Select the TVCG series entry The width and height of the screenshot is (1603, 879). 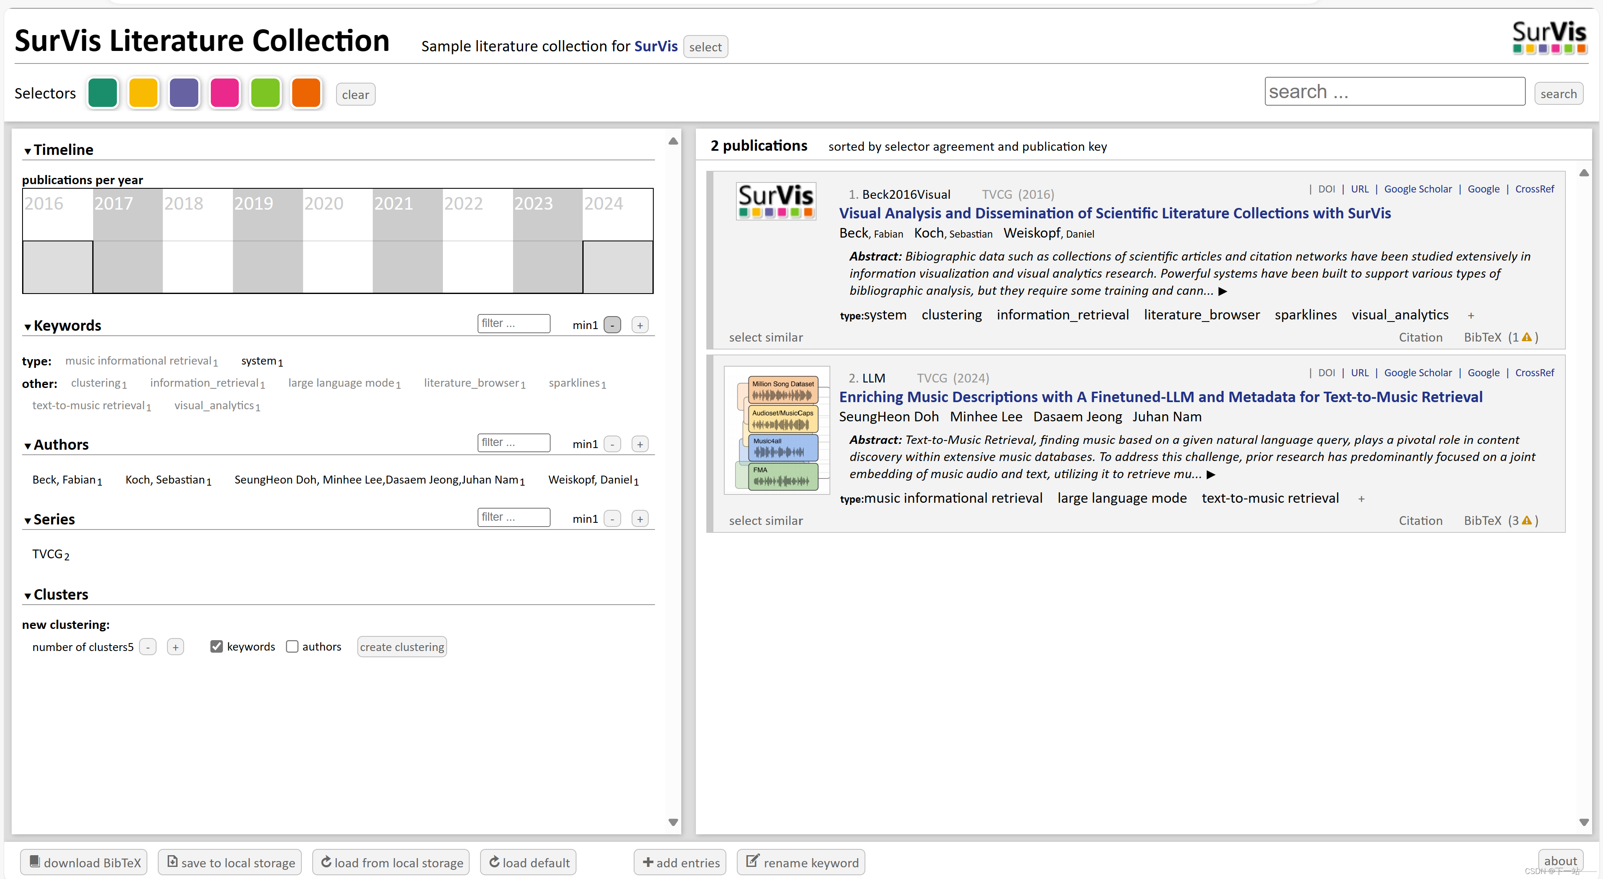tap(47, 554)
